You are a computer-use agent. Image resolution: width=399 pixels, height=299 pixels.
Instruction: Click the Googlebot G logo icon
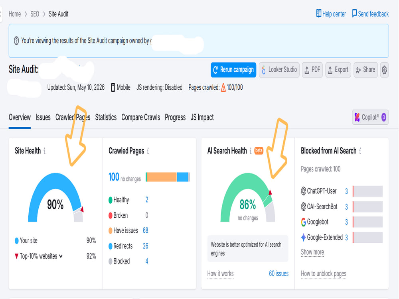(x=303, y=222)
